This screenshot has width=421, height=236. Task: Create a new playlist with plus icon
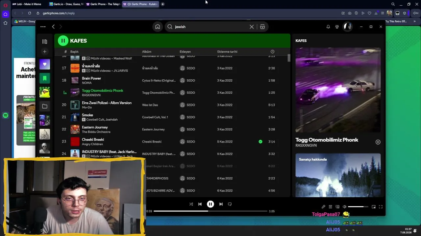click(x=45, y=51)
